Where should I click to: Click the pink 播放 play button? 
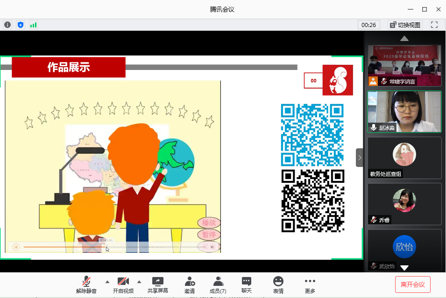[209, 223]
